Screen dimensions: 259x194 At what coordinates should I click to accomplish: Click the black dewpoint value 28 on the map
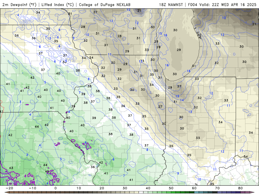tap(119, 36)
